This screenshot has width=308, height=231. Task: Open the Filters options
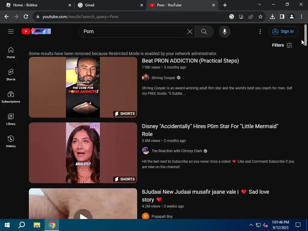point(282,45)
